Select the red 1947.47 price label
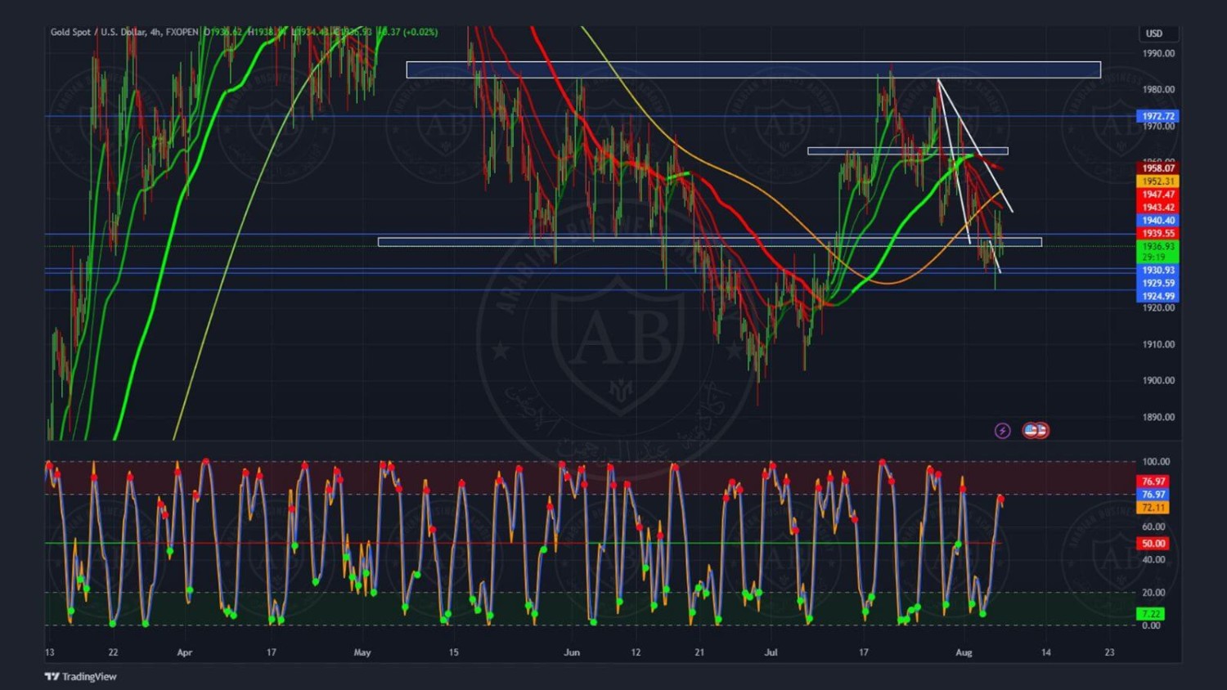The image size is (1227, 690). pyautogui.click(x=1157, y=195)
